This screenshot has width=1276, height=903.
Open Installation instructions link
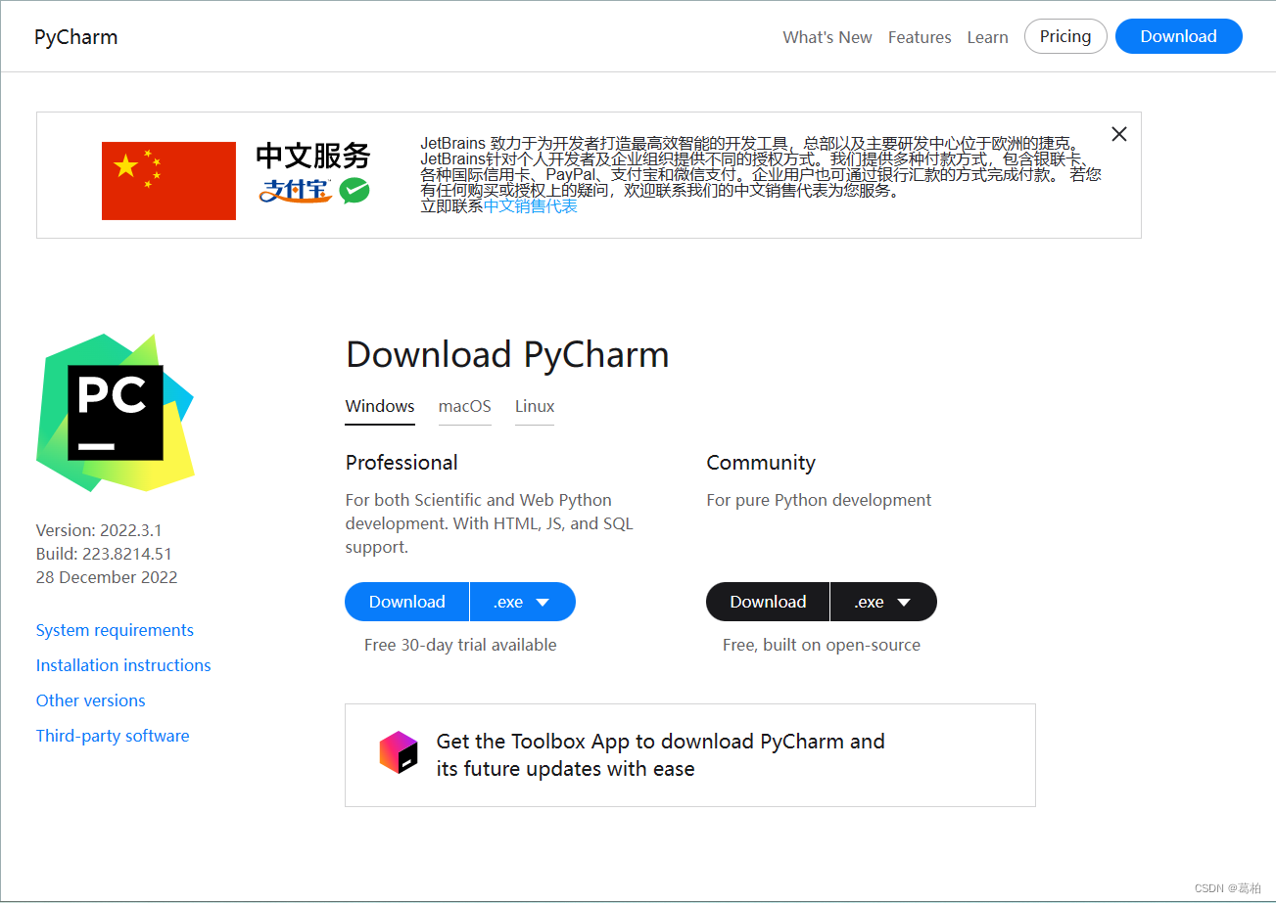(x=123, y=665)
